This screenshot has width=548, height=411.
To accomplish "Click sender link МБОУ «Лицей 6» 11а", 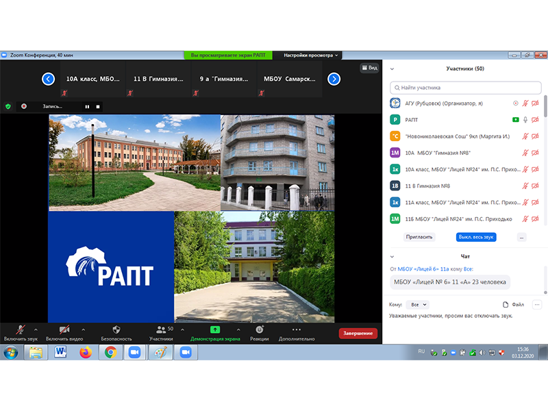I will tap(423, 269).
